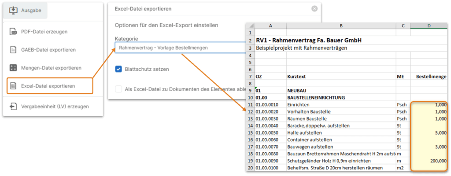451x176 pixels.
Task: Open the Ausgabe menu button
Action: 27,10
